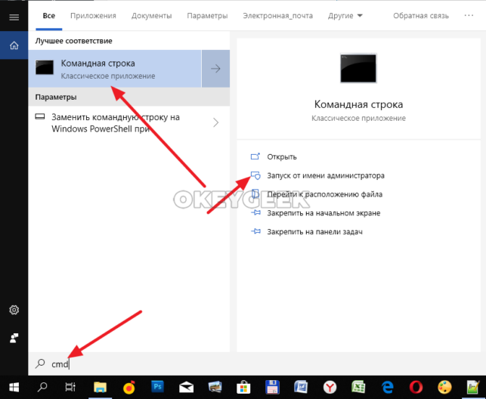Open Microsoft Store from taskbar
This screenshot has height=399, width=486.
tap(243, 387)
